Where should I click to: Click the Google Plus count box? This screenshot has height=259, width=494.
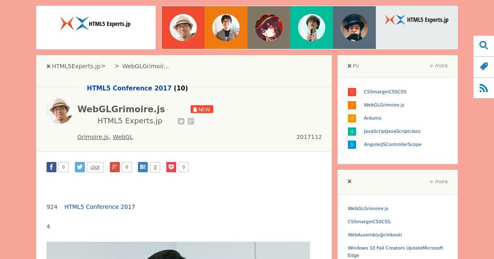click(x=126, y=167)
